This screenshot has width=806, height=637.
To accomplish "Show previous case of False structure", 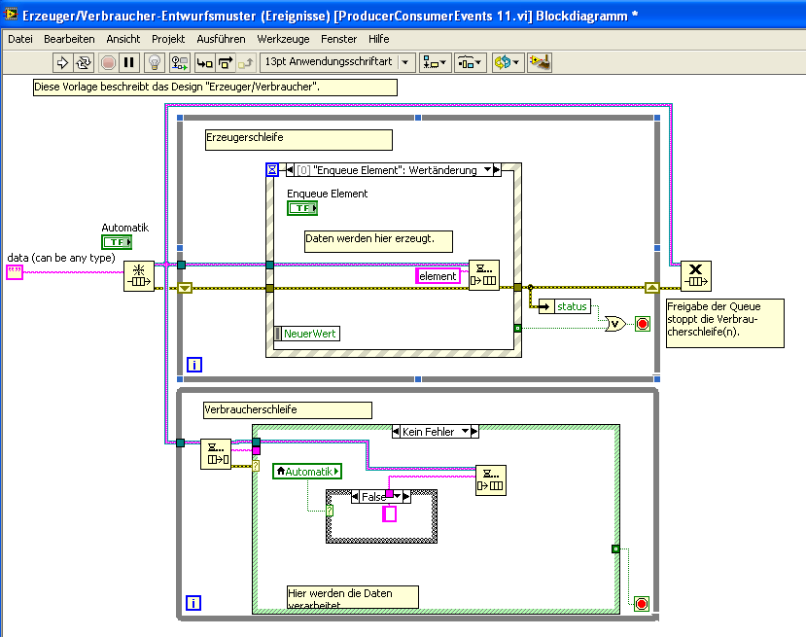I will 355,497.
